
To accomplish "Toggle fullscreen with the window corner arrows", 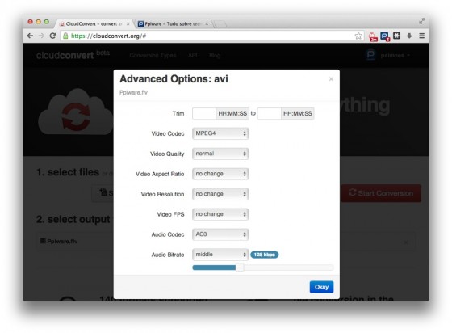I will pos(421,21).
